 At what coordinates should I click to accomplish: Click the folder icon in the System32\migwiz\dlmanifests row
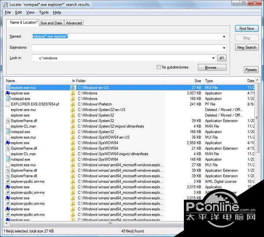pos(73,126)
